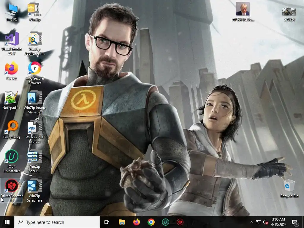Open the Action Center notifications icon

[295, 222]
